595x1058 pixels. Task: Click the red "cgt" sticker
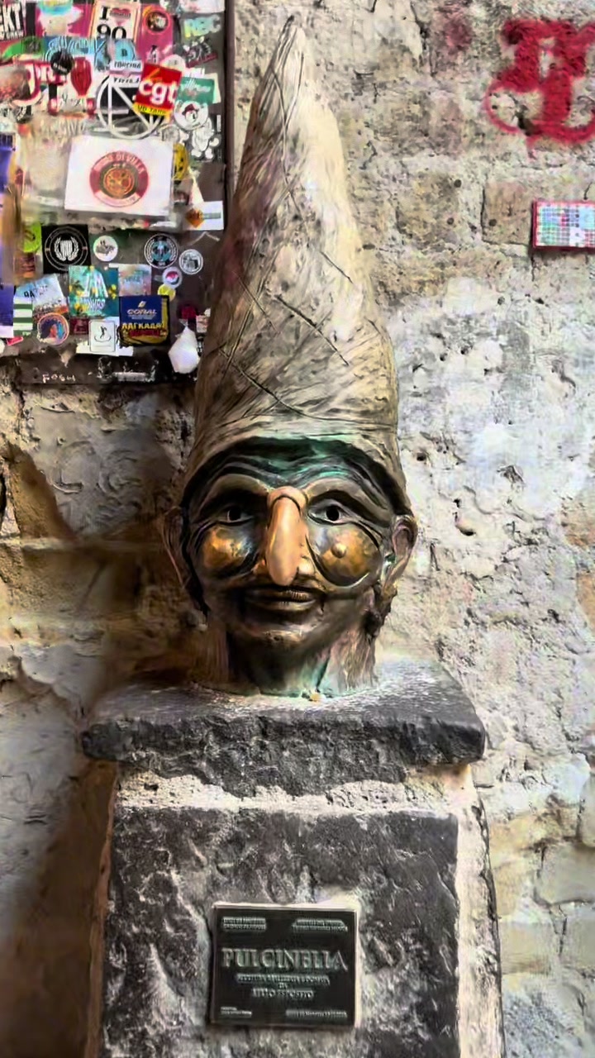point(158,89)
